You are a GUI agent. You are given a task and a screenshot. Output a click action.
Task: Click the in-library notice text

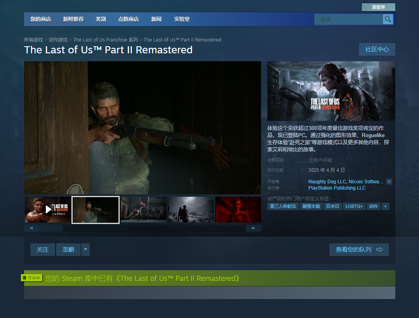pos(143,278)
